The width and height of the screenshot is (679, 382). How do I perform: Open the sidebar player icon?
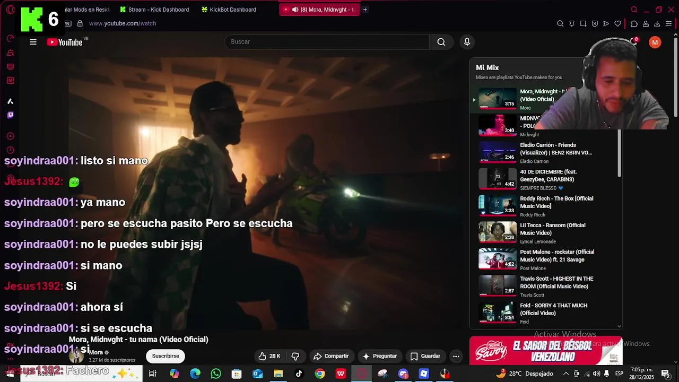[10, 136]
